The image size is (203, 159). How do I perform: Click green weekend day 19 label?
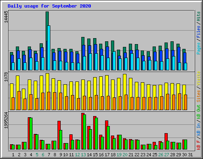tap(119, 155)
